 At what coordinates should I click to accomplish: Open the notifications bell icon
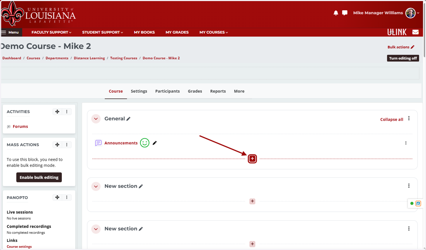[x=336, y=13]
